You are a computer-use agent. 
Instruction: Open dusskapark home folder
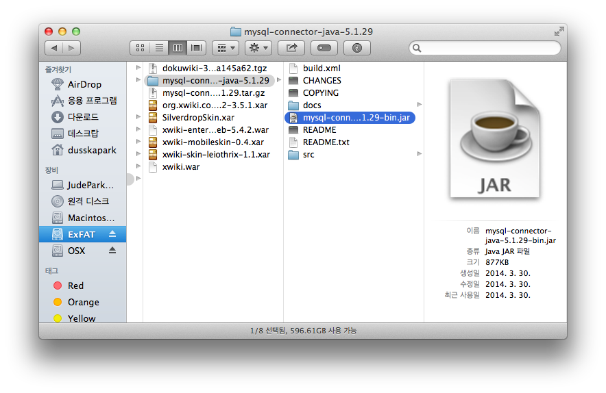[x=84, y=150]
